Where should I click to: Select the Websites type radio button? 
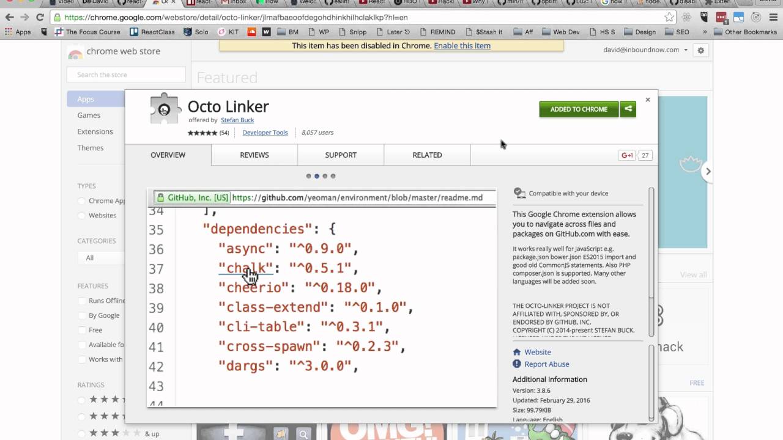pyautogui.click(x=81, y=215)
